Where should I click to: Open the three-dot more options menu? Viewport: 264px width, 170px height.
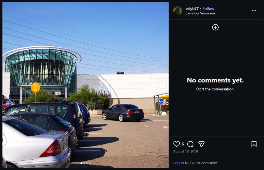tap(254, 11)
